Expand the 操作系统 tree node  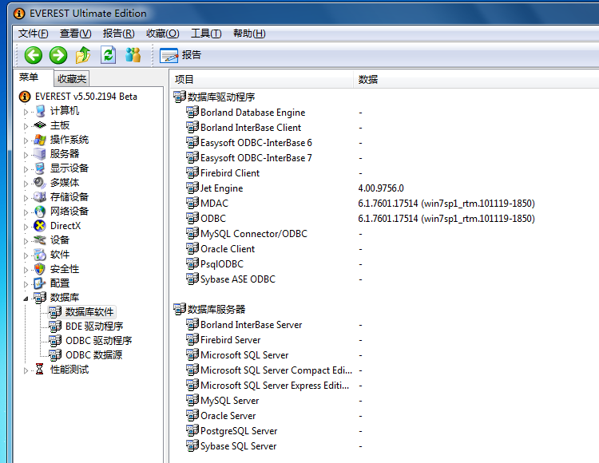click(x=26, y=140)
